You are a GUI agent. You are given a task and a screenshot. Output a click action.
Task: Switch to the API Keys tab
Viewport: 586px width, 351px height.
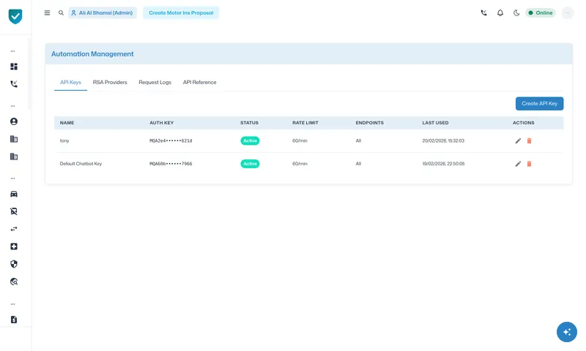click(70, 82)
